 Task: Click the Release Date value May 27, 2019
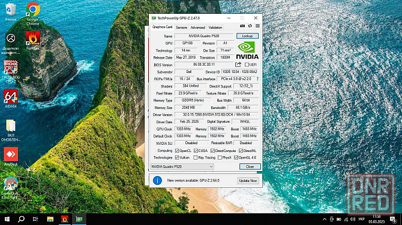186,57
